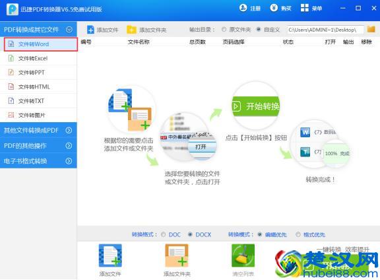Click the 状态 column header
Image resolution: width=380 pixels, height=280 pixels.
288,42
